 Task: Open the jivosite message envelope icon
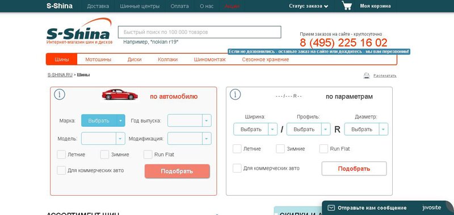331,208
